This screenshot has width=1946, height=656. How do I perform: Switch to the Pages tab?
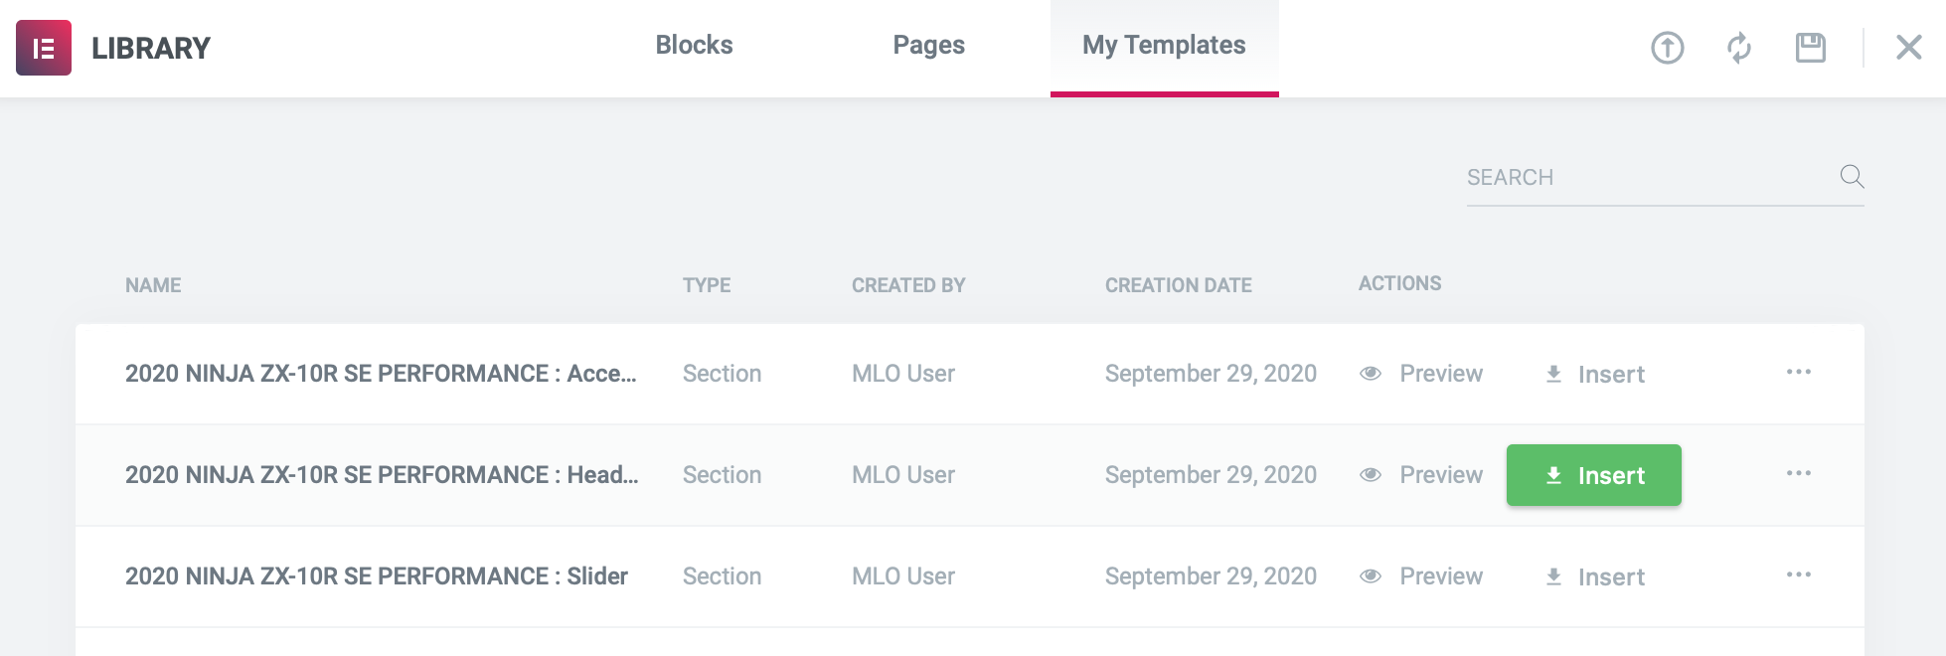coord(928,46)
